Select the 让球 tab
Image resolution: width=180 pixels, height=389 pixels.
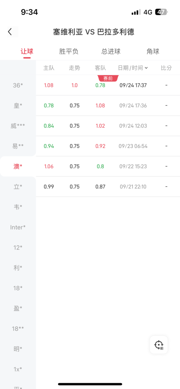[27, 52]
